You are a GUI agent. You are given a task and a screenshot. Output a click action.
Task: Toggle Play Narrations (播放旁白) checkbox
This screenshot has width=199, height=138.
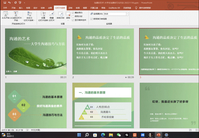click(x=73, y=13)
